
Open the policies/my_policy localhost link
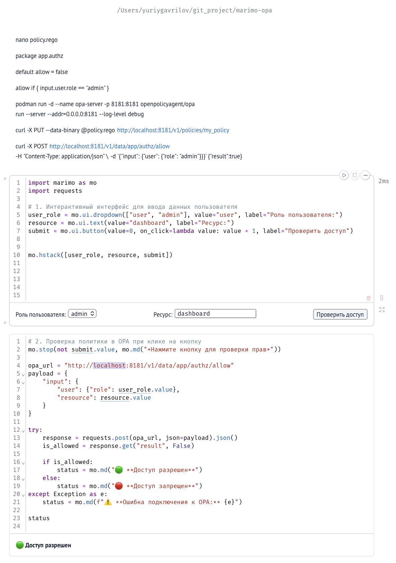click(x=173, y=130)
